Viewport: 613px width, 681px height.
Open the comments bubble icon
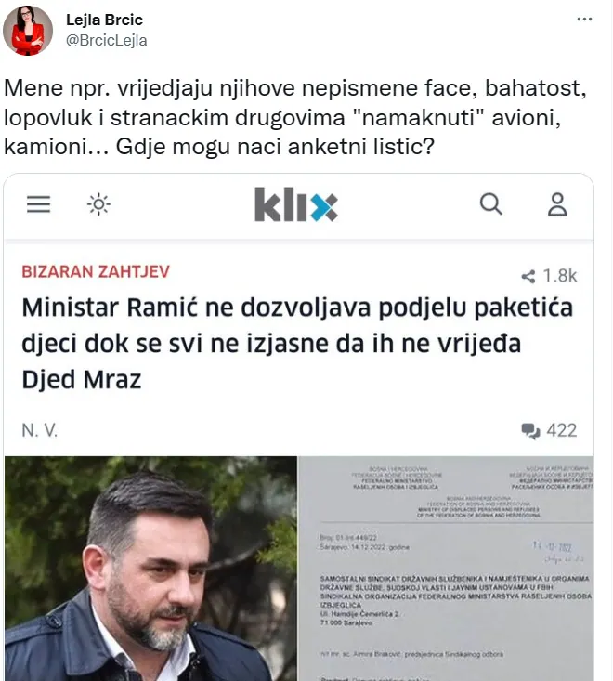pyautogui.click(x=530, y=431)
